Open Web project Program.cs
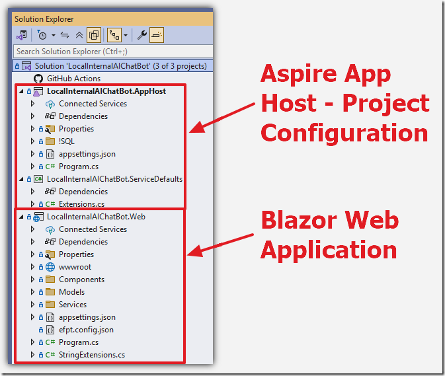Screen dimensions: 445x376 click(x=79, y=342)
